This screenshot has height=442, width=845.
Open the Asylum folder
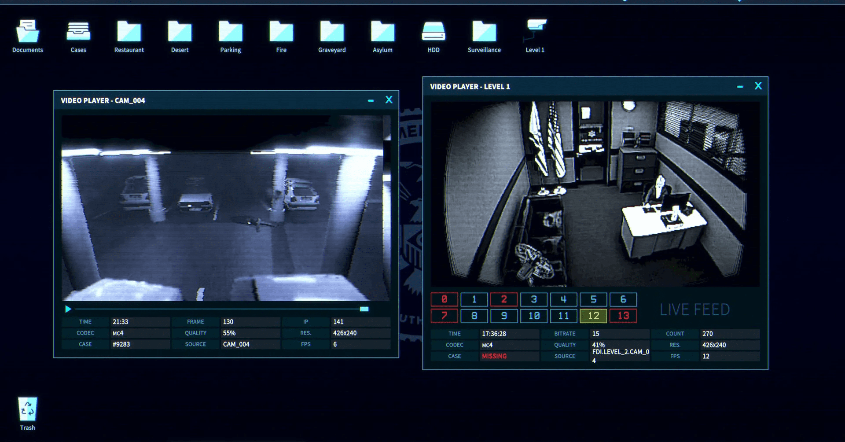click(x=383, y=32)
